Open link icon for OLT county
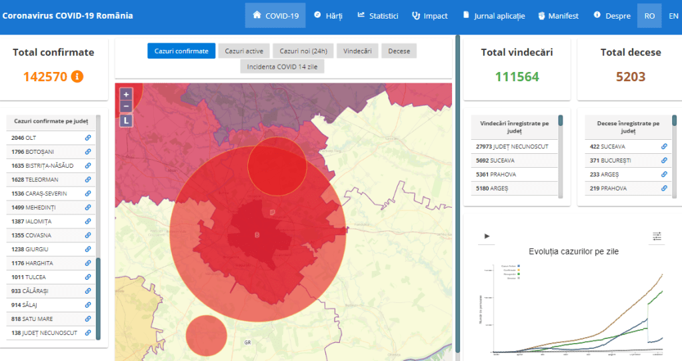The width and height of the screenshot is (682, 361). click(88, 138)
